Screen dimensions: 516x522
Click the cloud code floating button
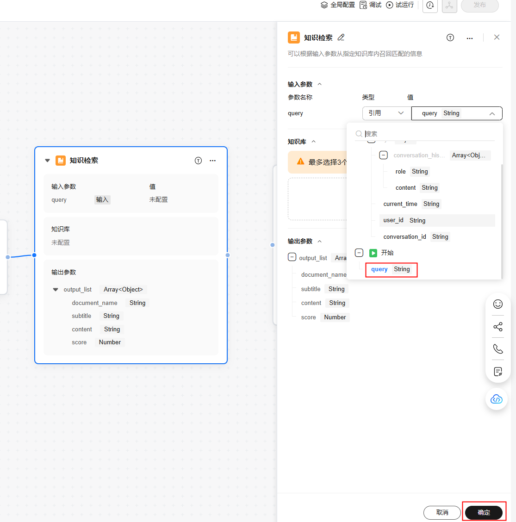[497, 399]
